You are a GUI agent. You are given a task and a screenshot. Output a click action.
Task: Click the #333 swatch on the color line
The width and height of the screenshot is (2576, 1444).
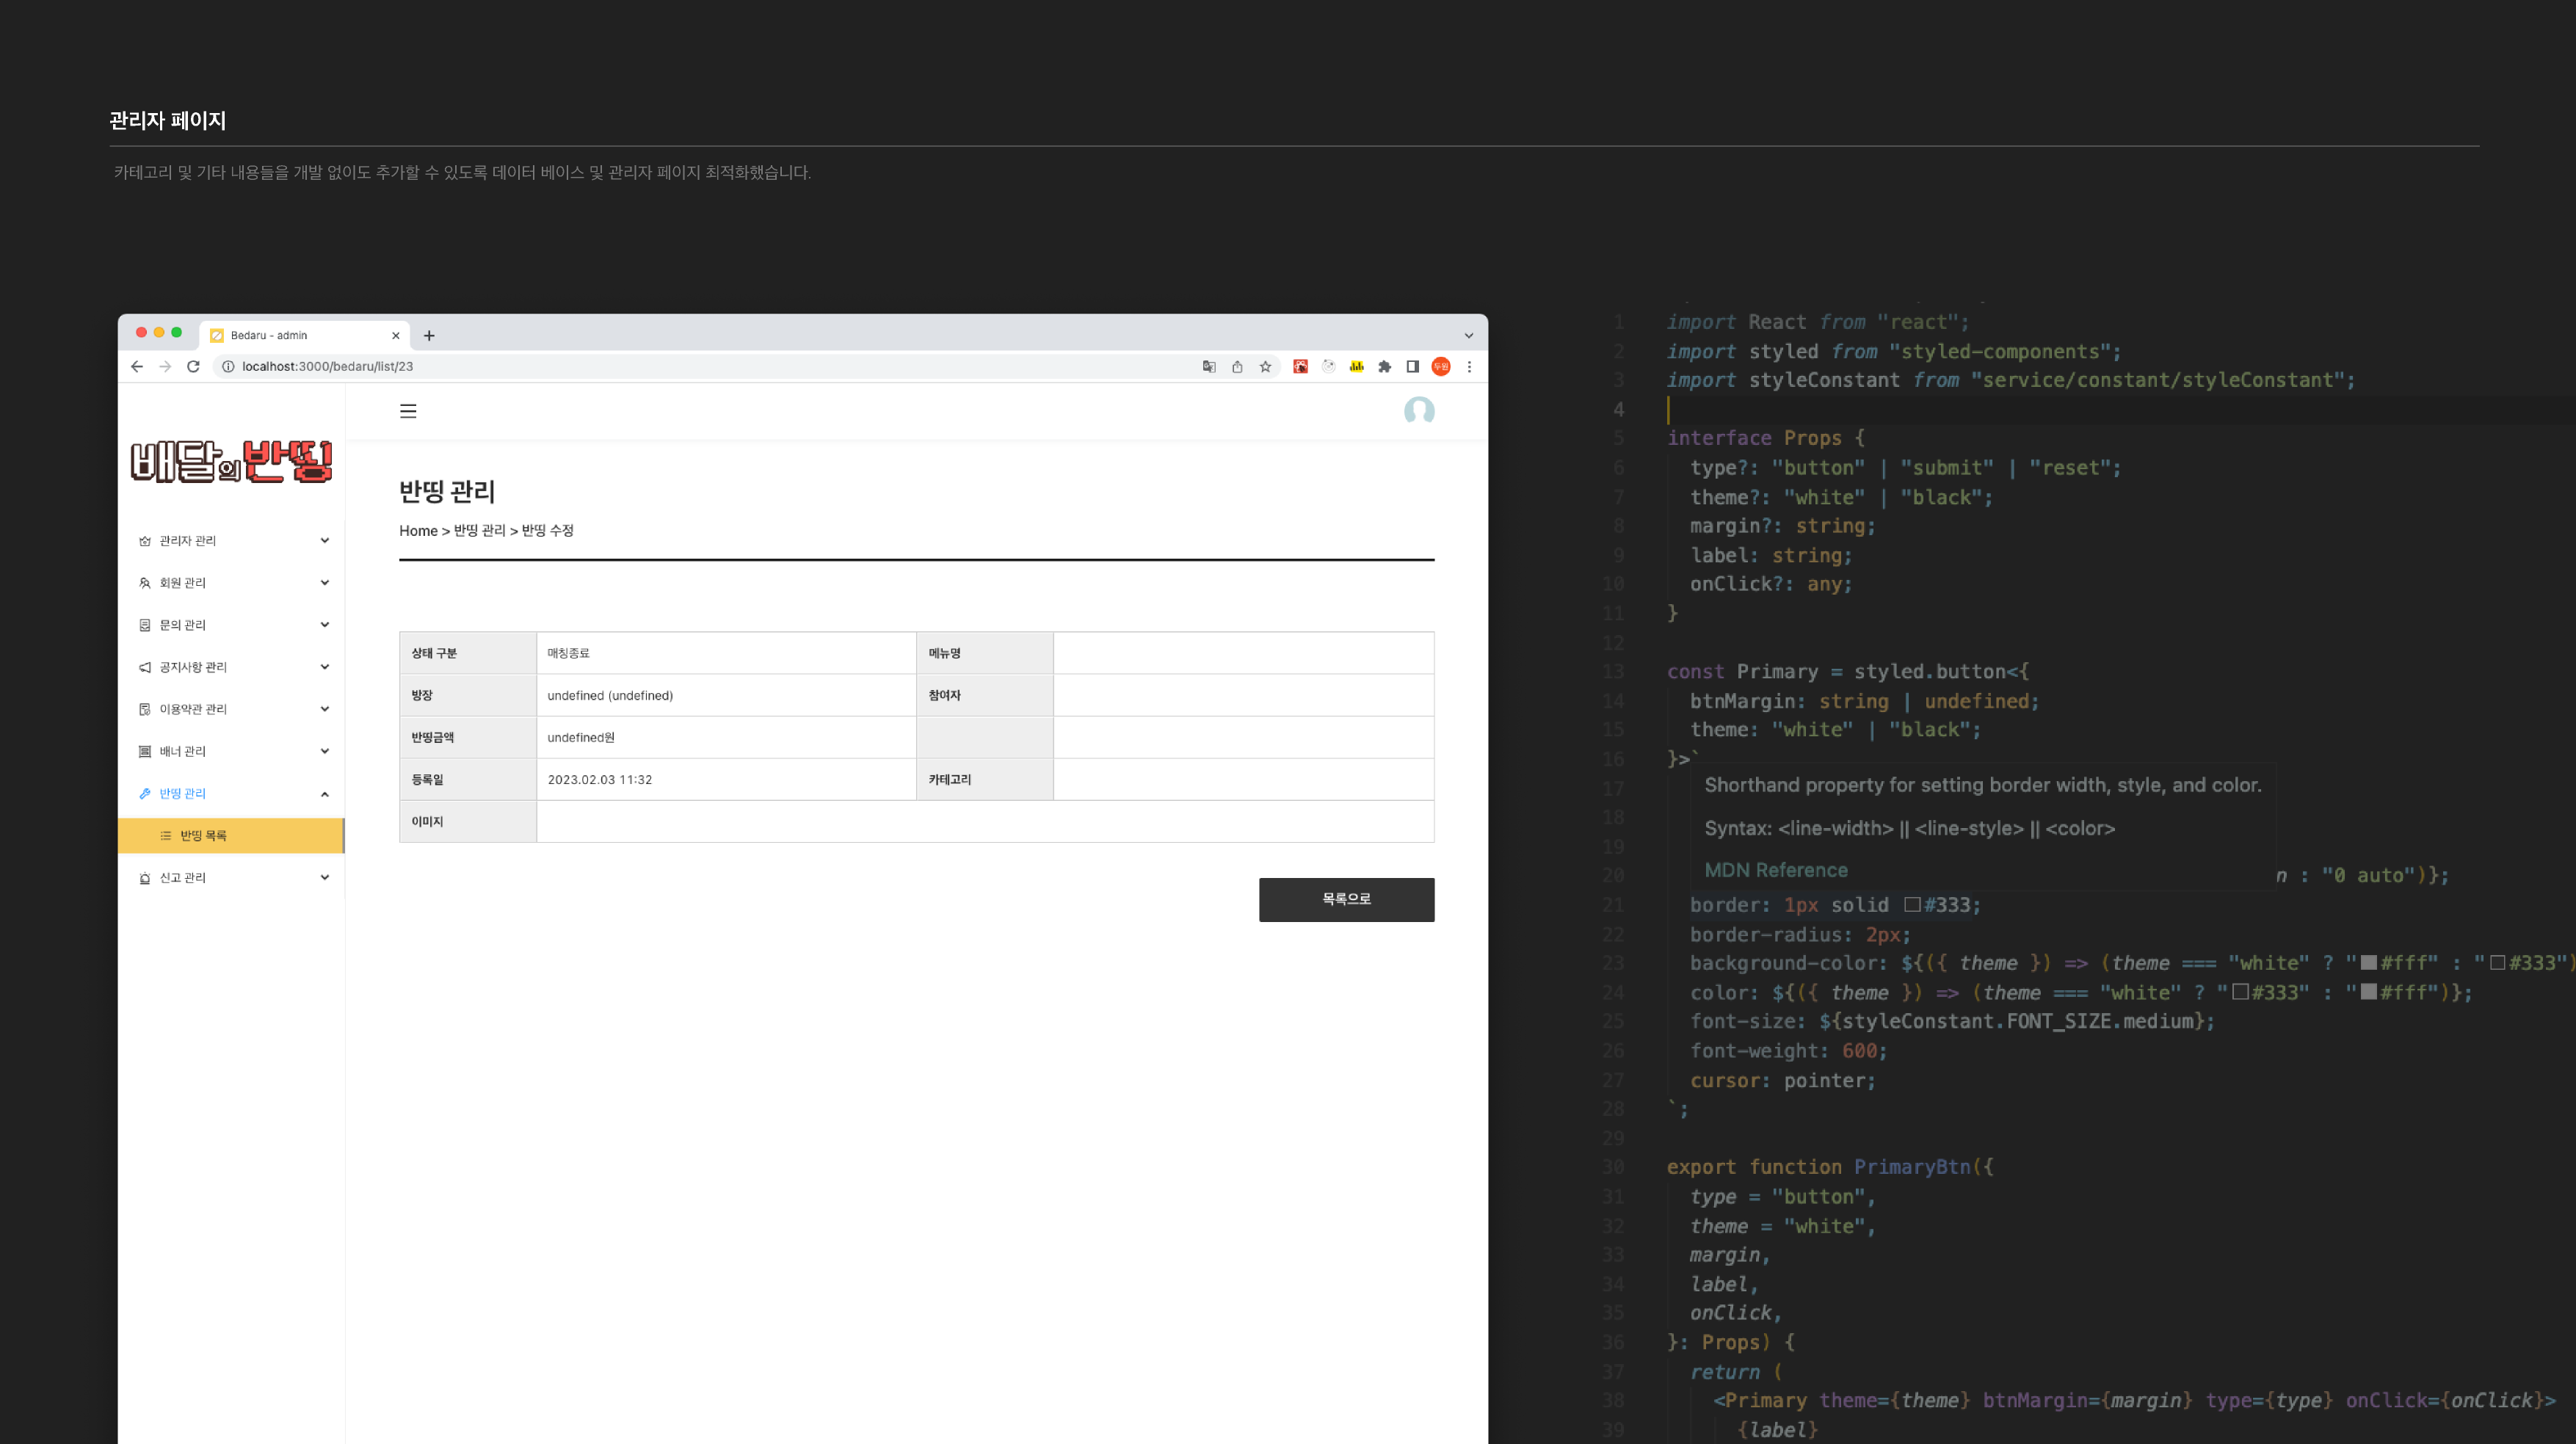[2241, 992]
